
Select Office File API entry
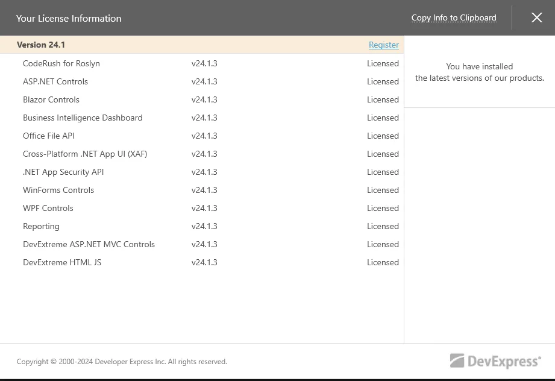point(202,136)
